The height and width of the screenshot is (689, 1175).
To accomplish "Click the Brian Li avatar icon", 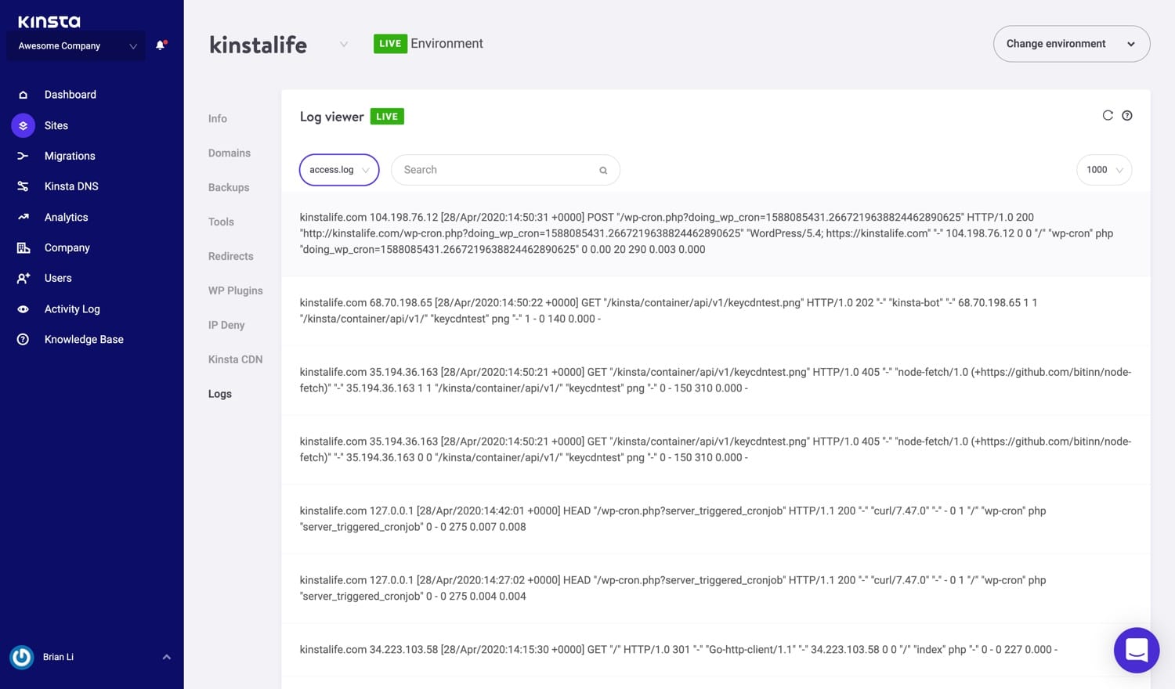I will click(22, 657).
